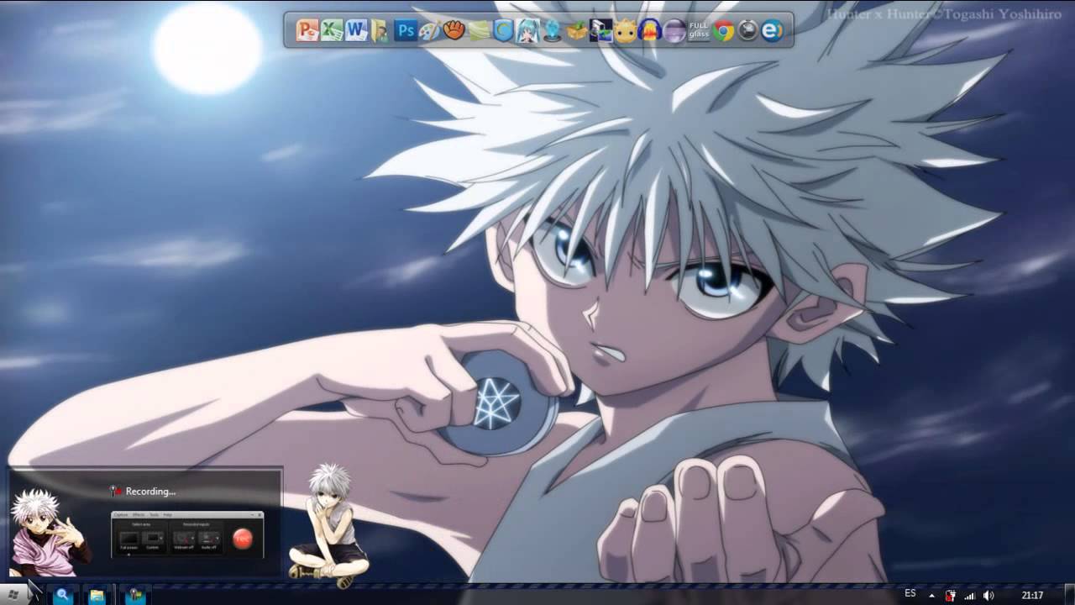This screenshot has height=605, width=1075.
Task: Select Full screen capture area
Action: click(129, 539)
